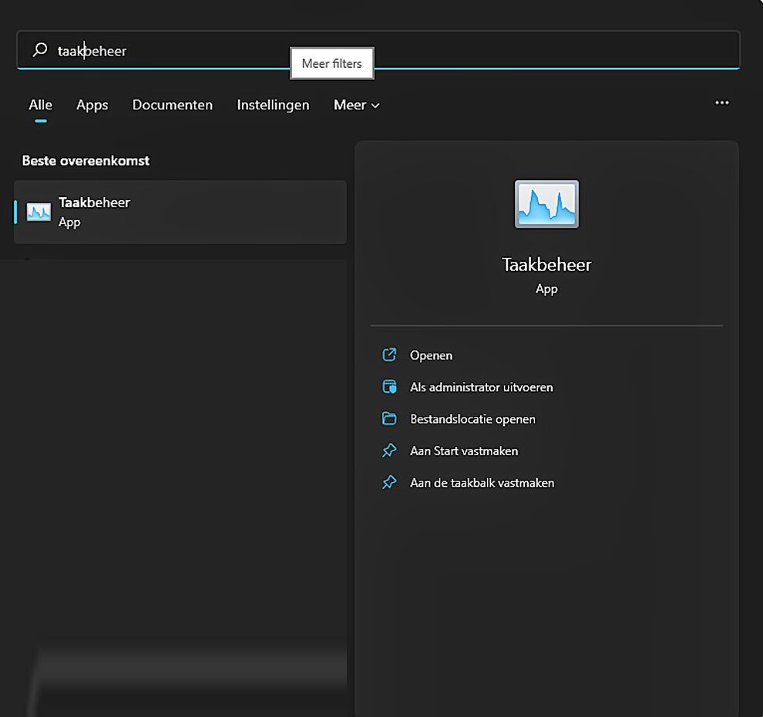Select Aan Start vastmaken
This screenshot has height=717, width=763.
(x=464, y=451)
